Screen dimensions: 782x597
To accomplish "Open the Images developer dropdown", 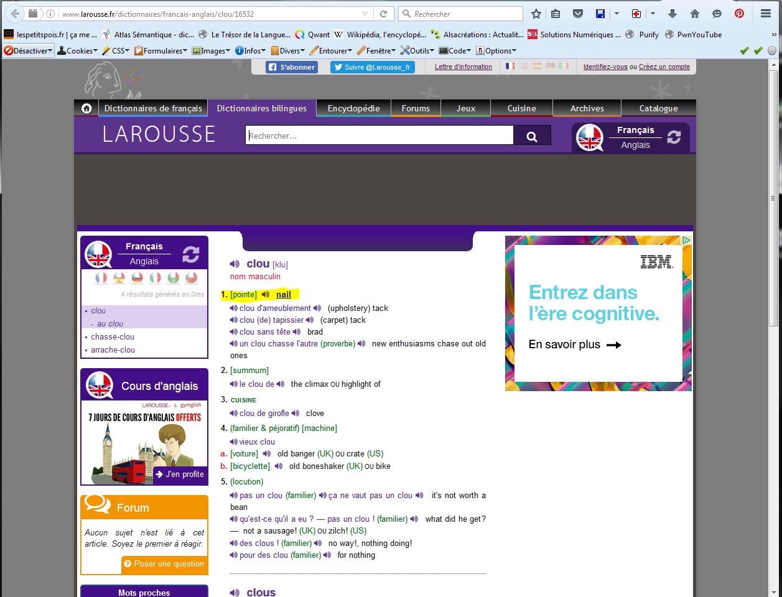I will (x=212, y=51).
